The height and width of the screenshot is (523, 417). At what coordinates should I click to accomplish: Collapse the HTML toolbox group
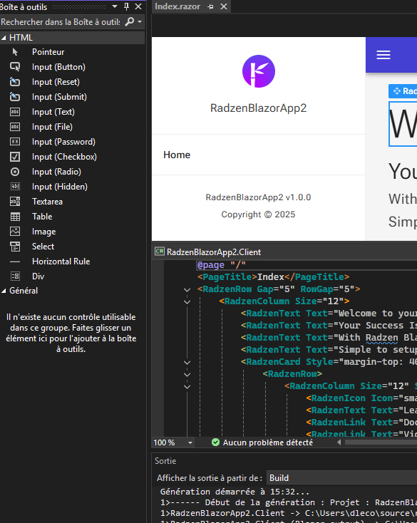4,38
